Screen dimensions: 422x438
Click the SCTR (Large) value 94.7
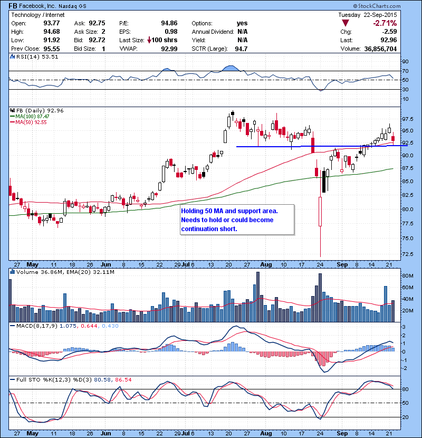pyautogui.click(x=241, y=49)
